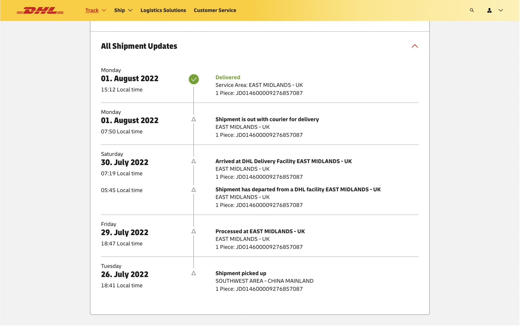Click the Delivered status text
Screen dimensions: 520x330
coord(228,77)
